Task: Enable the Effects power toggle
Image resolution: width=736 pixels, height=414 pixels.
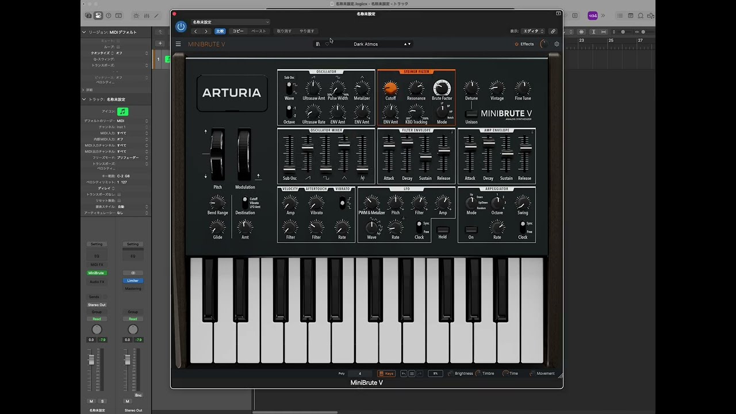Action: [516, 44]
